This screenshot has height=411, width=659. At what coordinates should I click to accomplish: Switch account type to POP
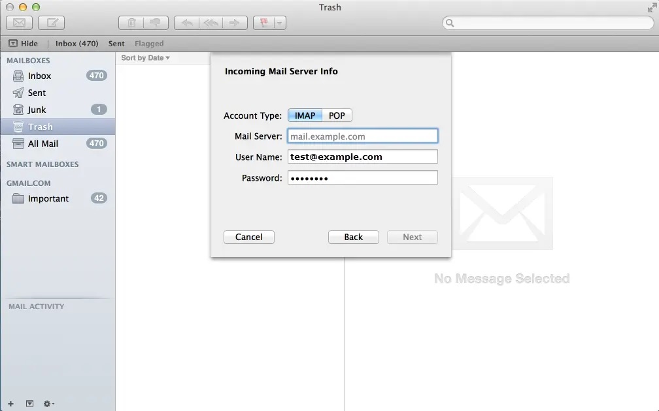tap(337, 115)
